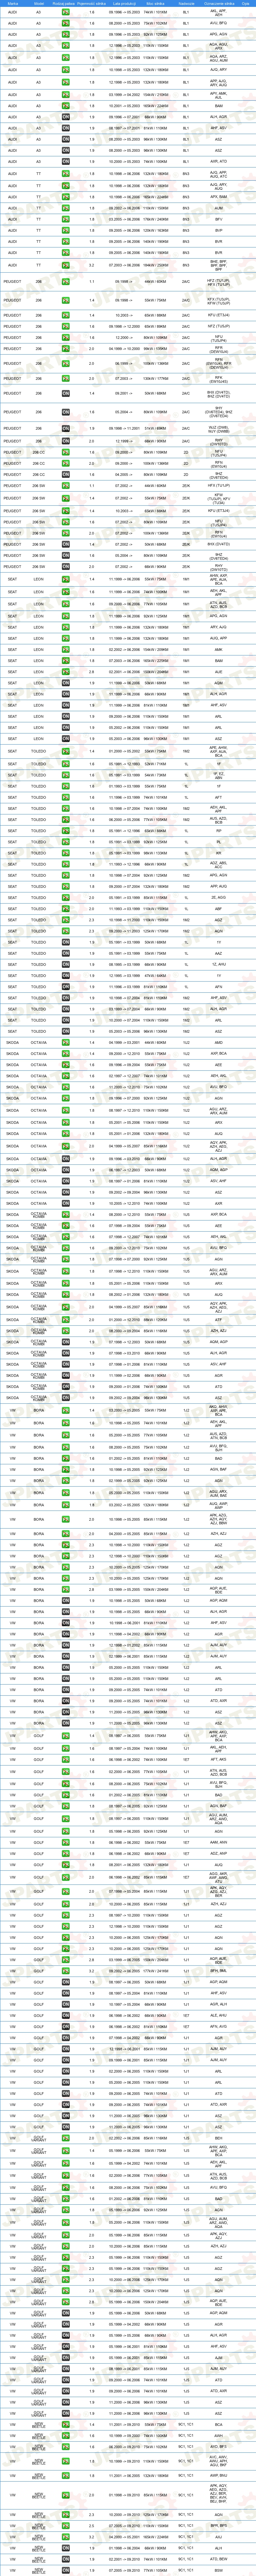This screenshot has height=2576, width=256.
Task: Click PB icon in PEUGEOT 206 1.1 44kW/60KM row
Action: pos(66,282)
